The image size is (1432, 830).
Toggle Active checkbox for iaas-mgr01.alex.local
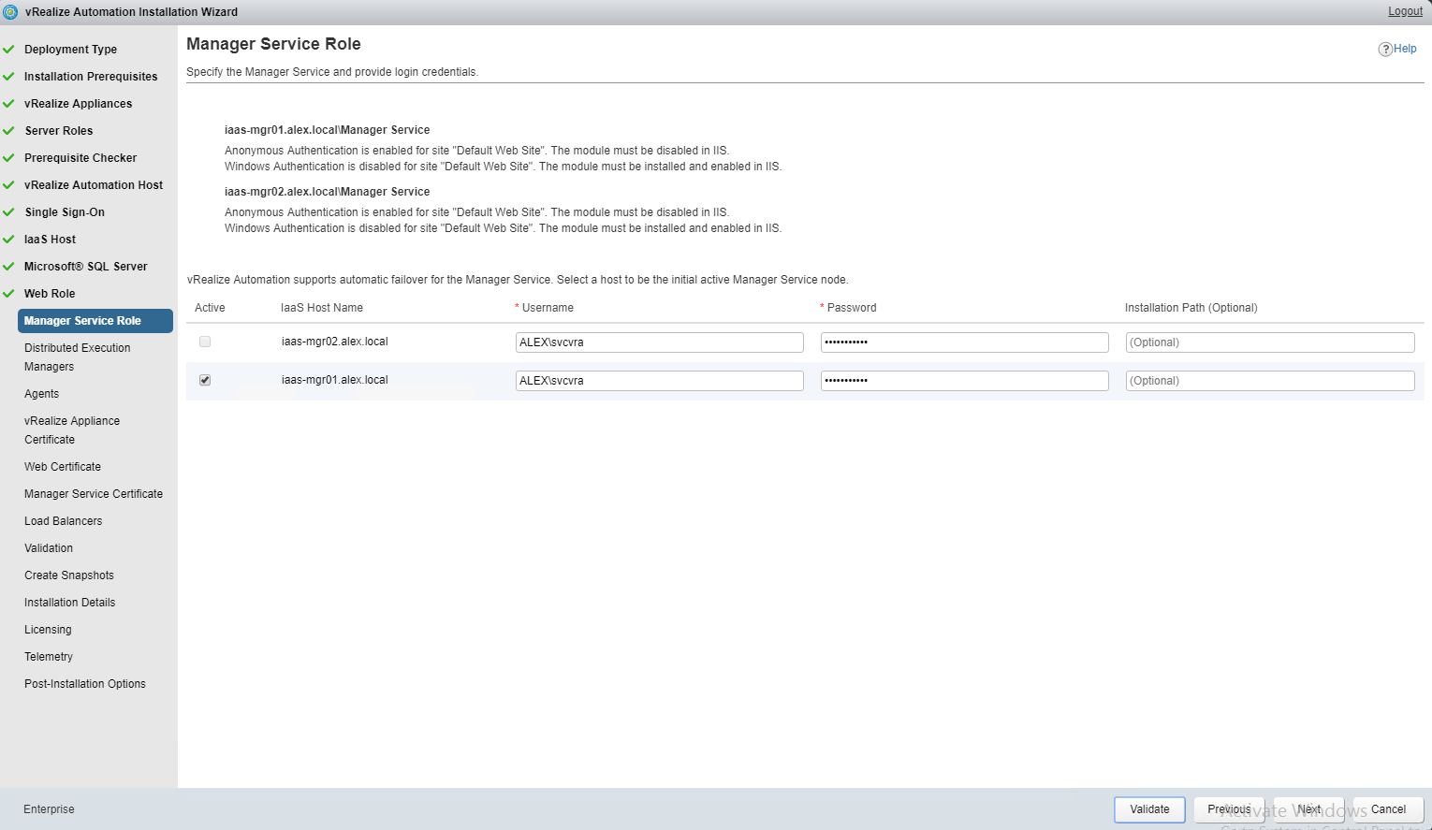click(x=205, y=381)
